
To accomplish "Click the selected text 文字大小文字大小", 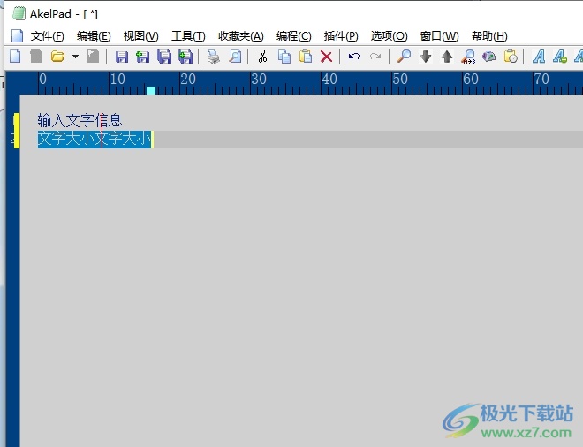I will pos(95,139).
